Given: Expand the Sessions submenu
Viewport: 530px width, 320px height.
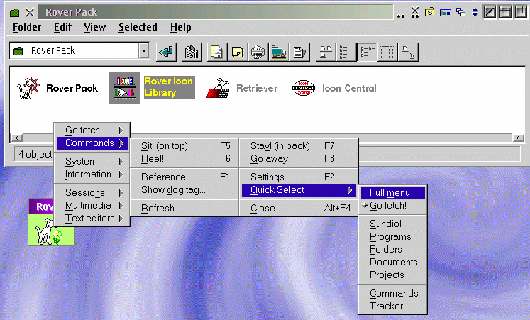Looking at the screenshot, I should 93,192.
